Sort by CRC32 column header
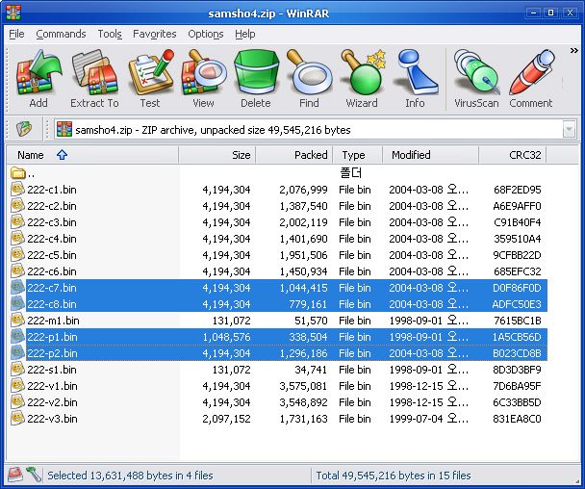585x489 pixels. [x=513, y=155]
